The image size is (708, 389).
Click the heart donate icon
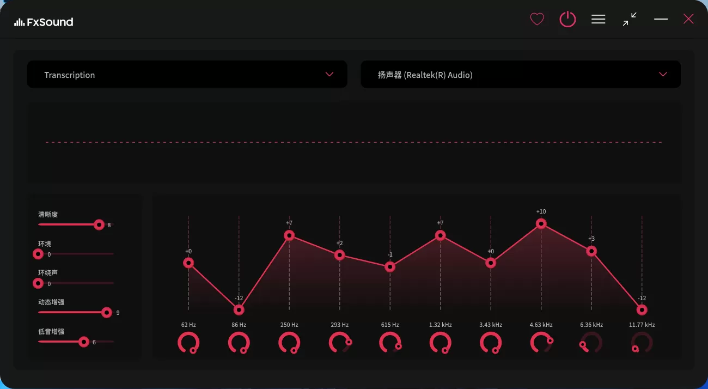(537, 20)
